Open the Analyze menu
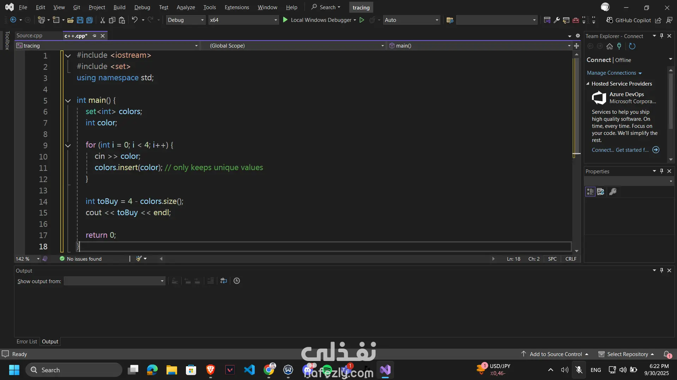The height and width of the screenshot is (380, 677). [x=186, y=7]
